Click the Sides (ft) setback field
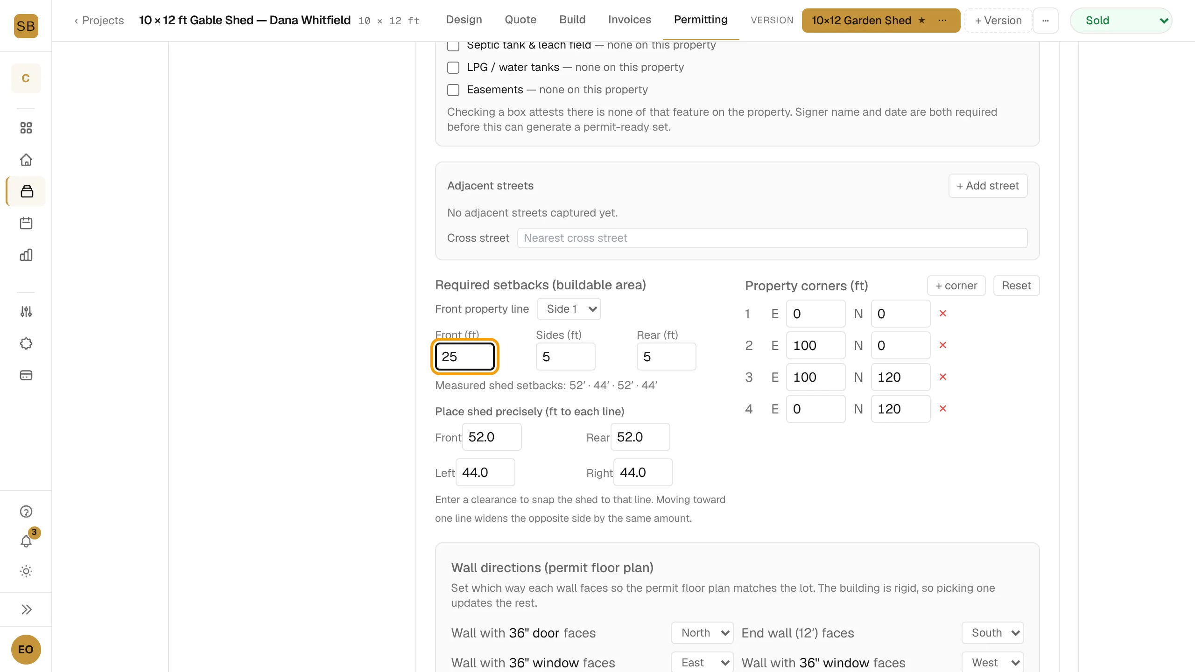This screenshot has width=1195, height=672. click(x=565, y=357)
